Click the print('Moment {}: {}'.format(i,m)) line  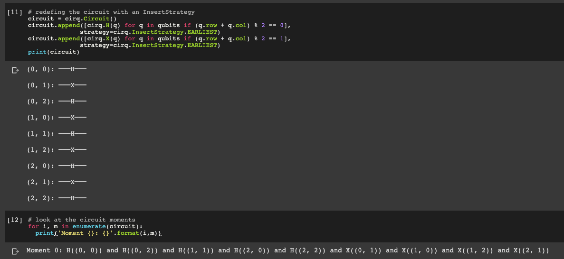coord(98,233)
